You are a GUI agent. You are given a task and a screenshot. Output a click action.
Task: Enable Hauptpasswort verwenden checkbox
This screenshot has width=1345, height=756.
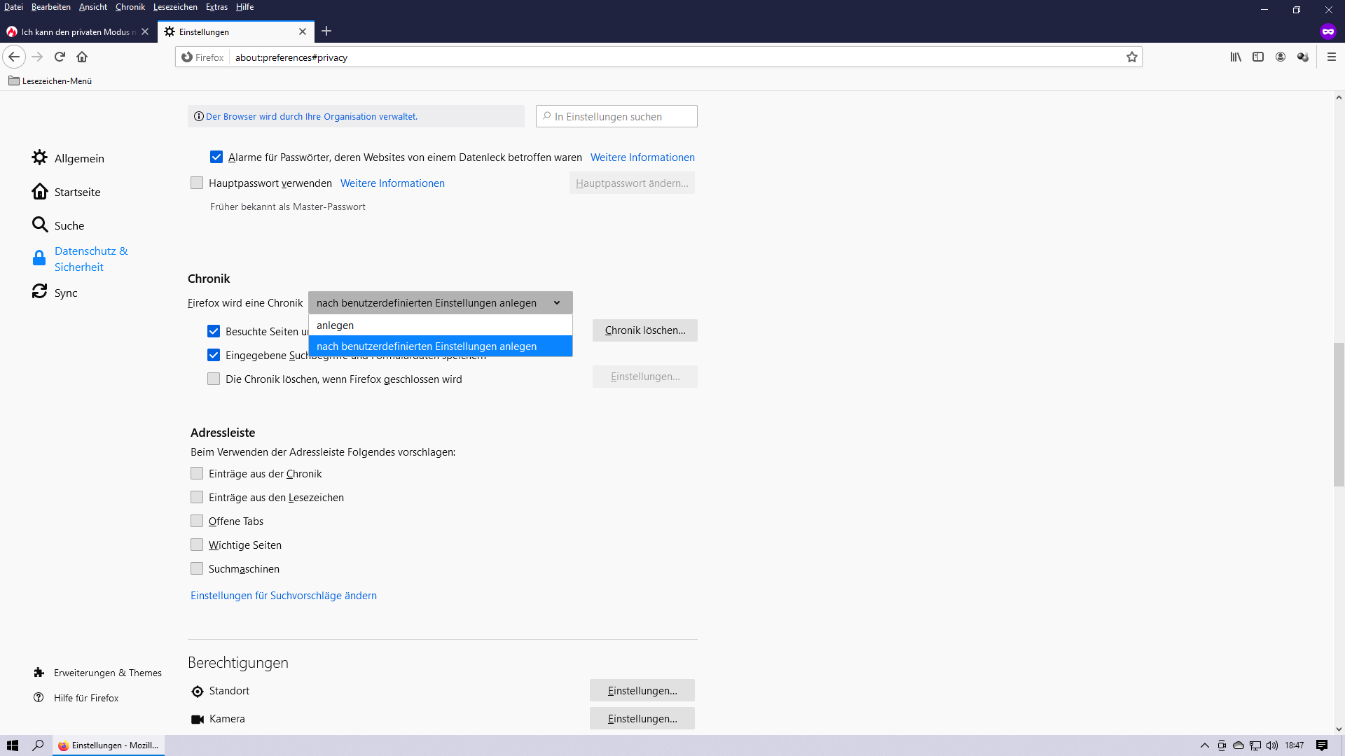tap(197, 183)
